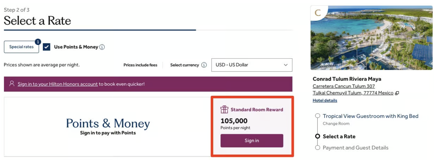Click the external link icon after hotel address
This screenshot has width=434, height=160.
[397, 93]
